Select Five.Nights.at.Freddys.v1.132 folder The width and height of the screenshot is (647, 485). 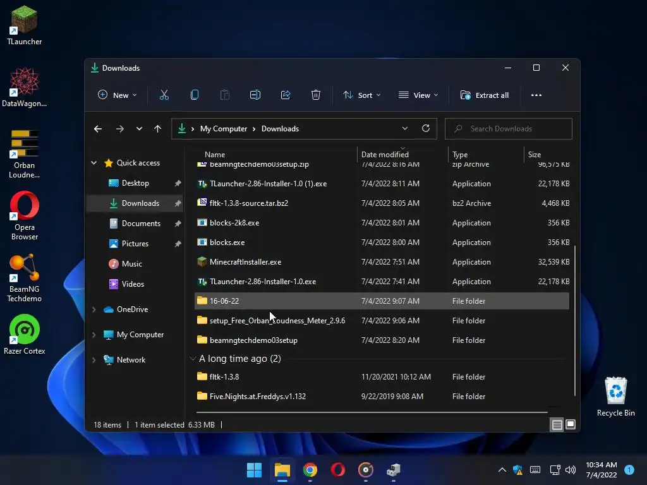(382, 397)
